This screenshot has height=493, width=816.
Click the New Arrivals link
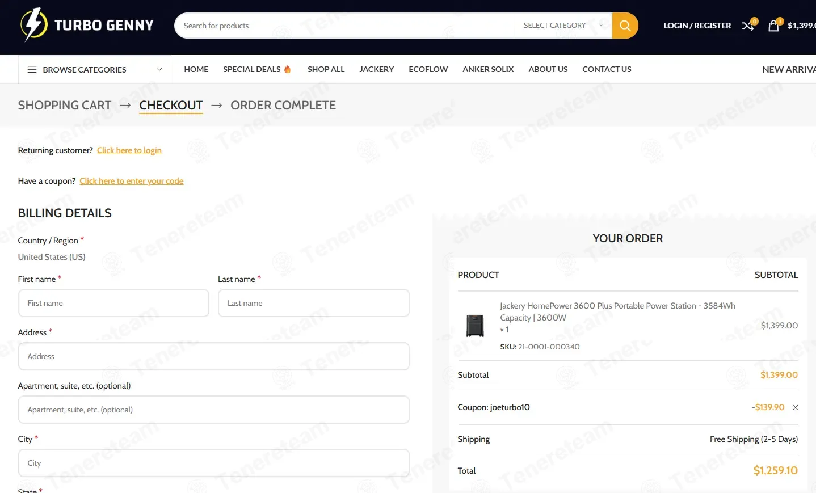(x=789, y=69)
